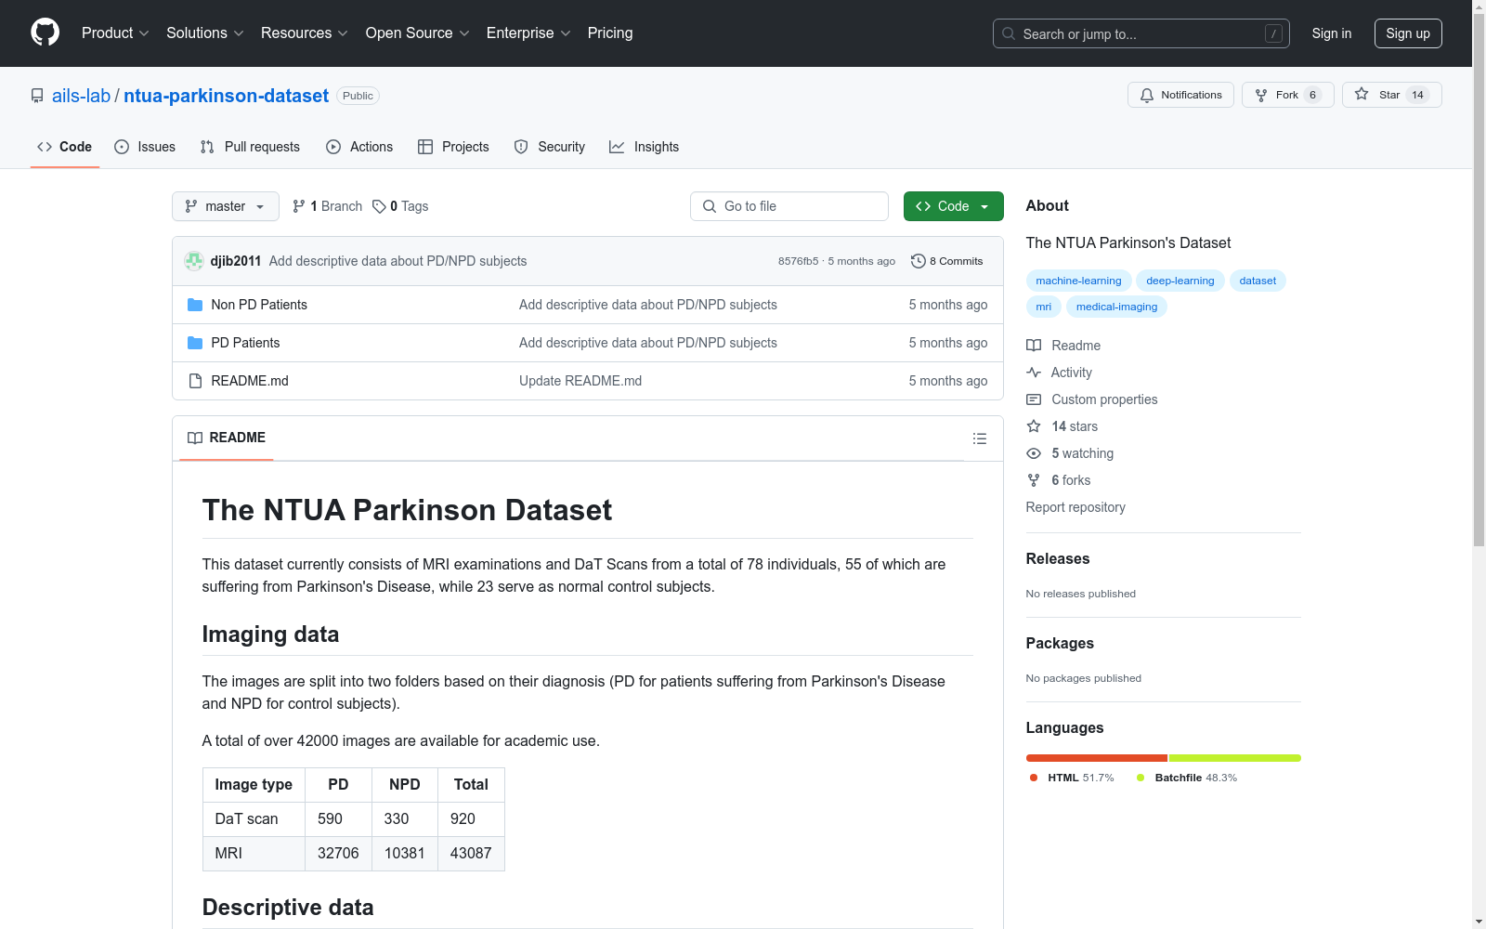The width and height of the screenshot is (1486, 929).
Task: Switch to the Issues tab
Action: pos(145,147)
